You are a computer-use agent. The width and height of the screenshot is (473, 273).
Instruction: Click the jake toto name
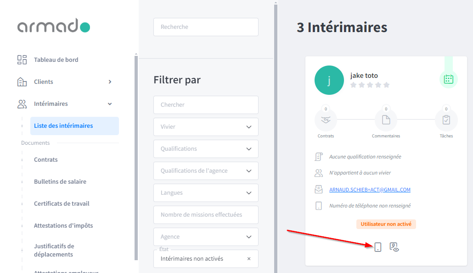click(x=364, y=76)
